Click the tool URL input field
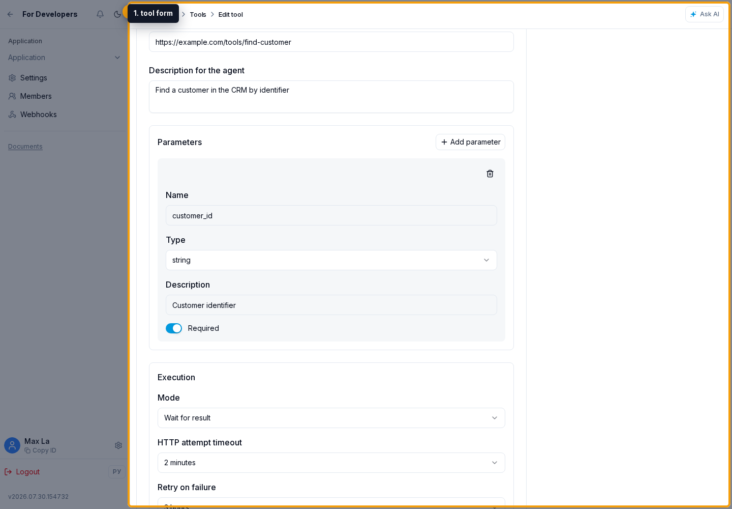Screen dimensions: 732x509 pos(331,42)
